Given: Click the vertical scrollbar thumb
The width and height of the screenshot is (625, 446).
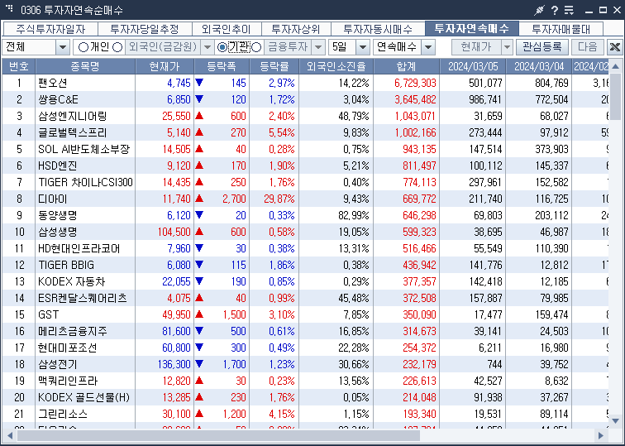Looking at the screenshot, I should 615,98.
